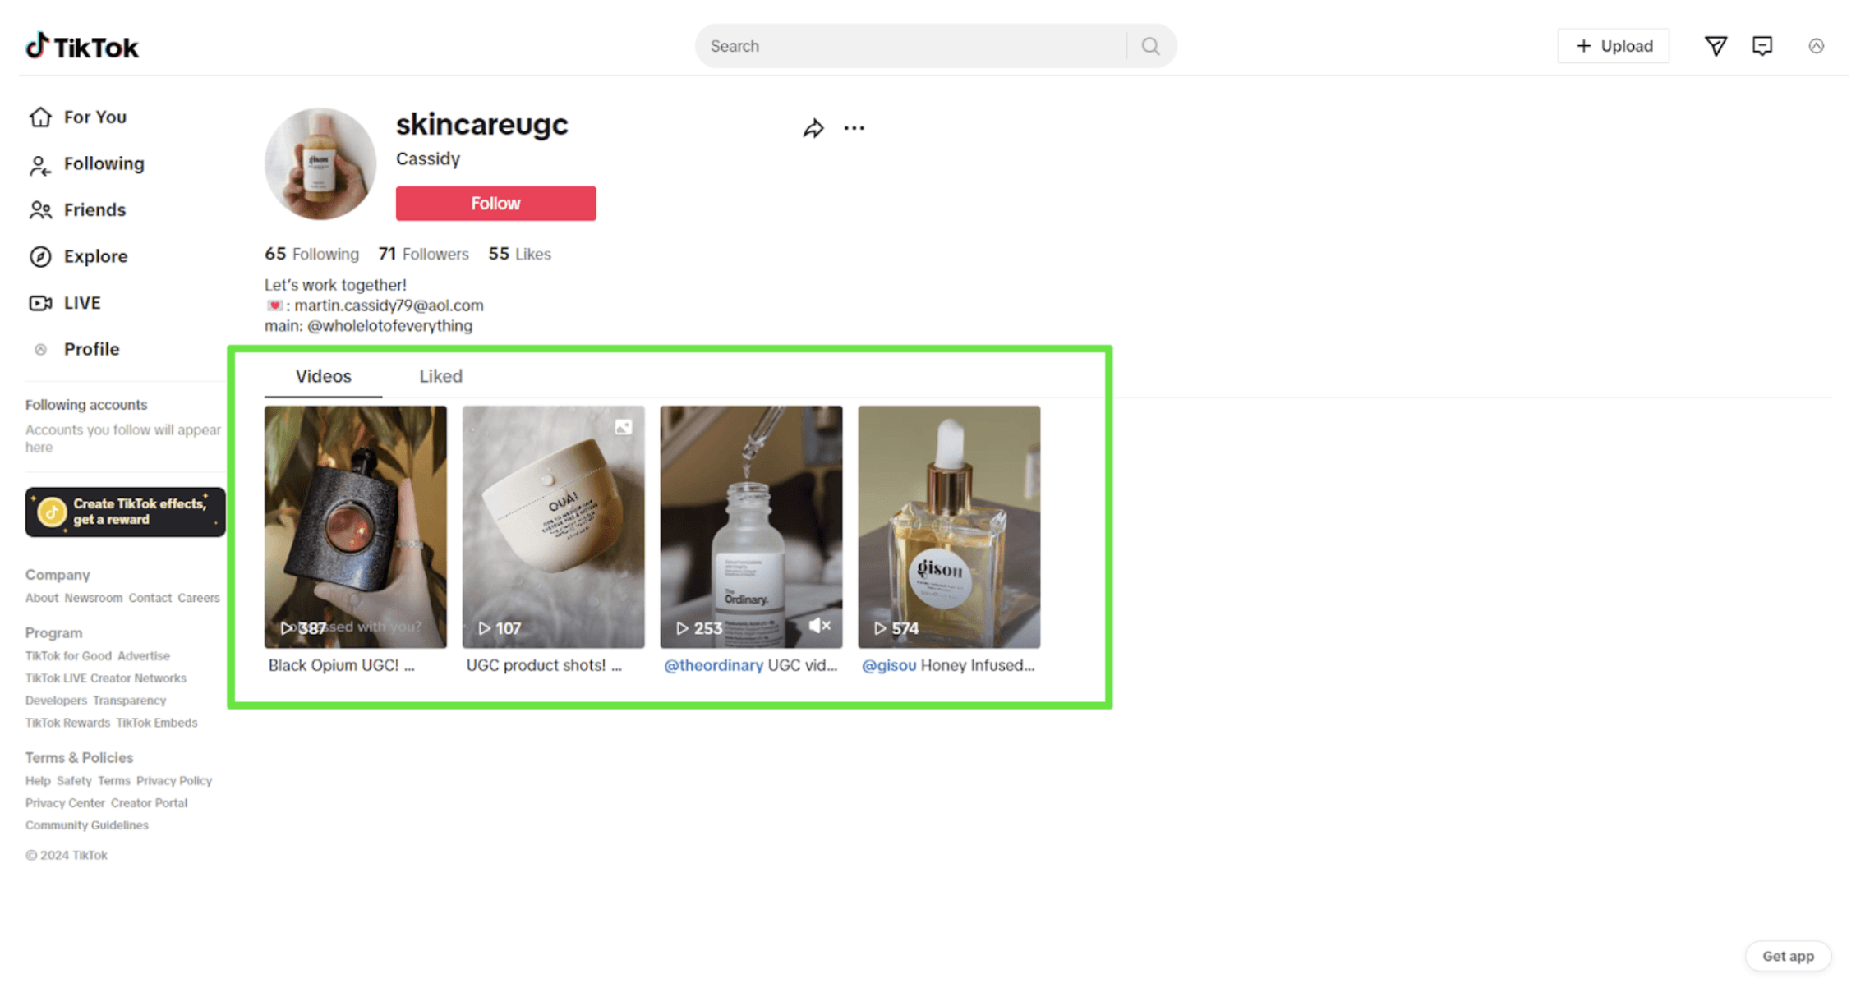Image resolution: width=1856 pixels, height=983 pixels.
Task: Play The Ordinary UGC video thumbnail
Action: pos(752,526)
